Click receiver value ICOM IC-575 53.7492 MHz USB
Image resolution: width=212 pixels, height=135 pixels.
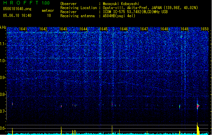[x=135, y=12]
